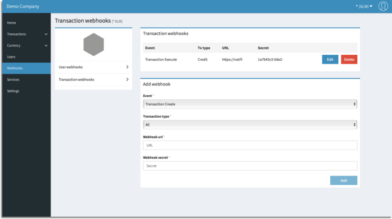
Task: Click the Event column header
Action: (x=150, y=48)
